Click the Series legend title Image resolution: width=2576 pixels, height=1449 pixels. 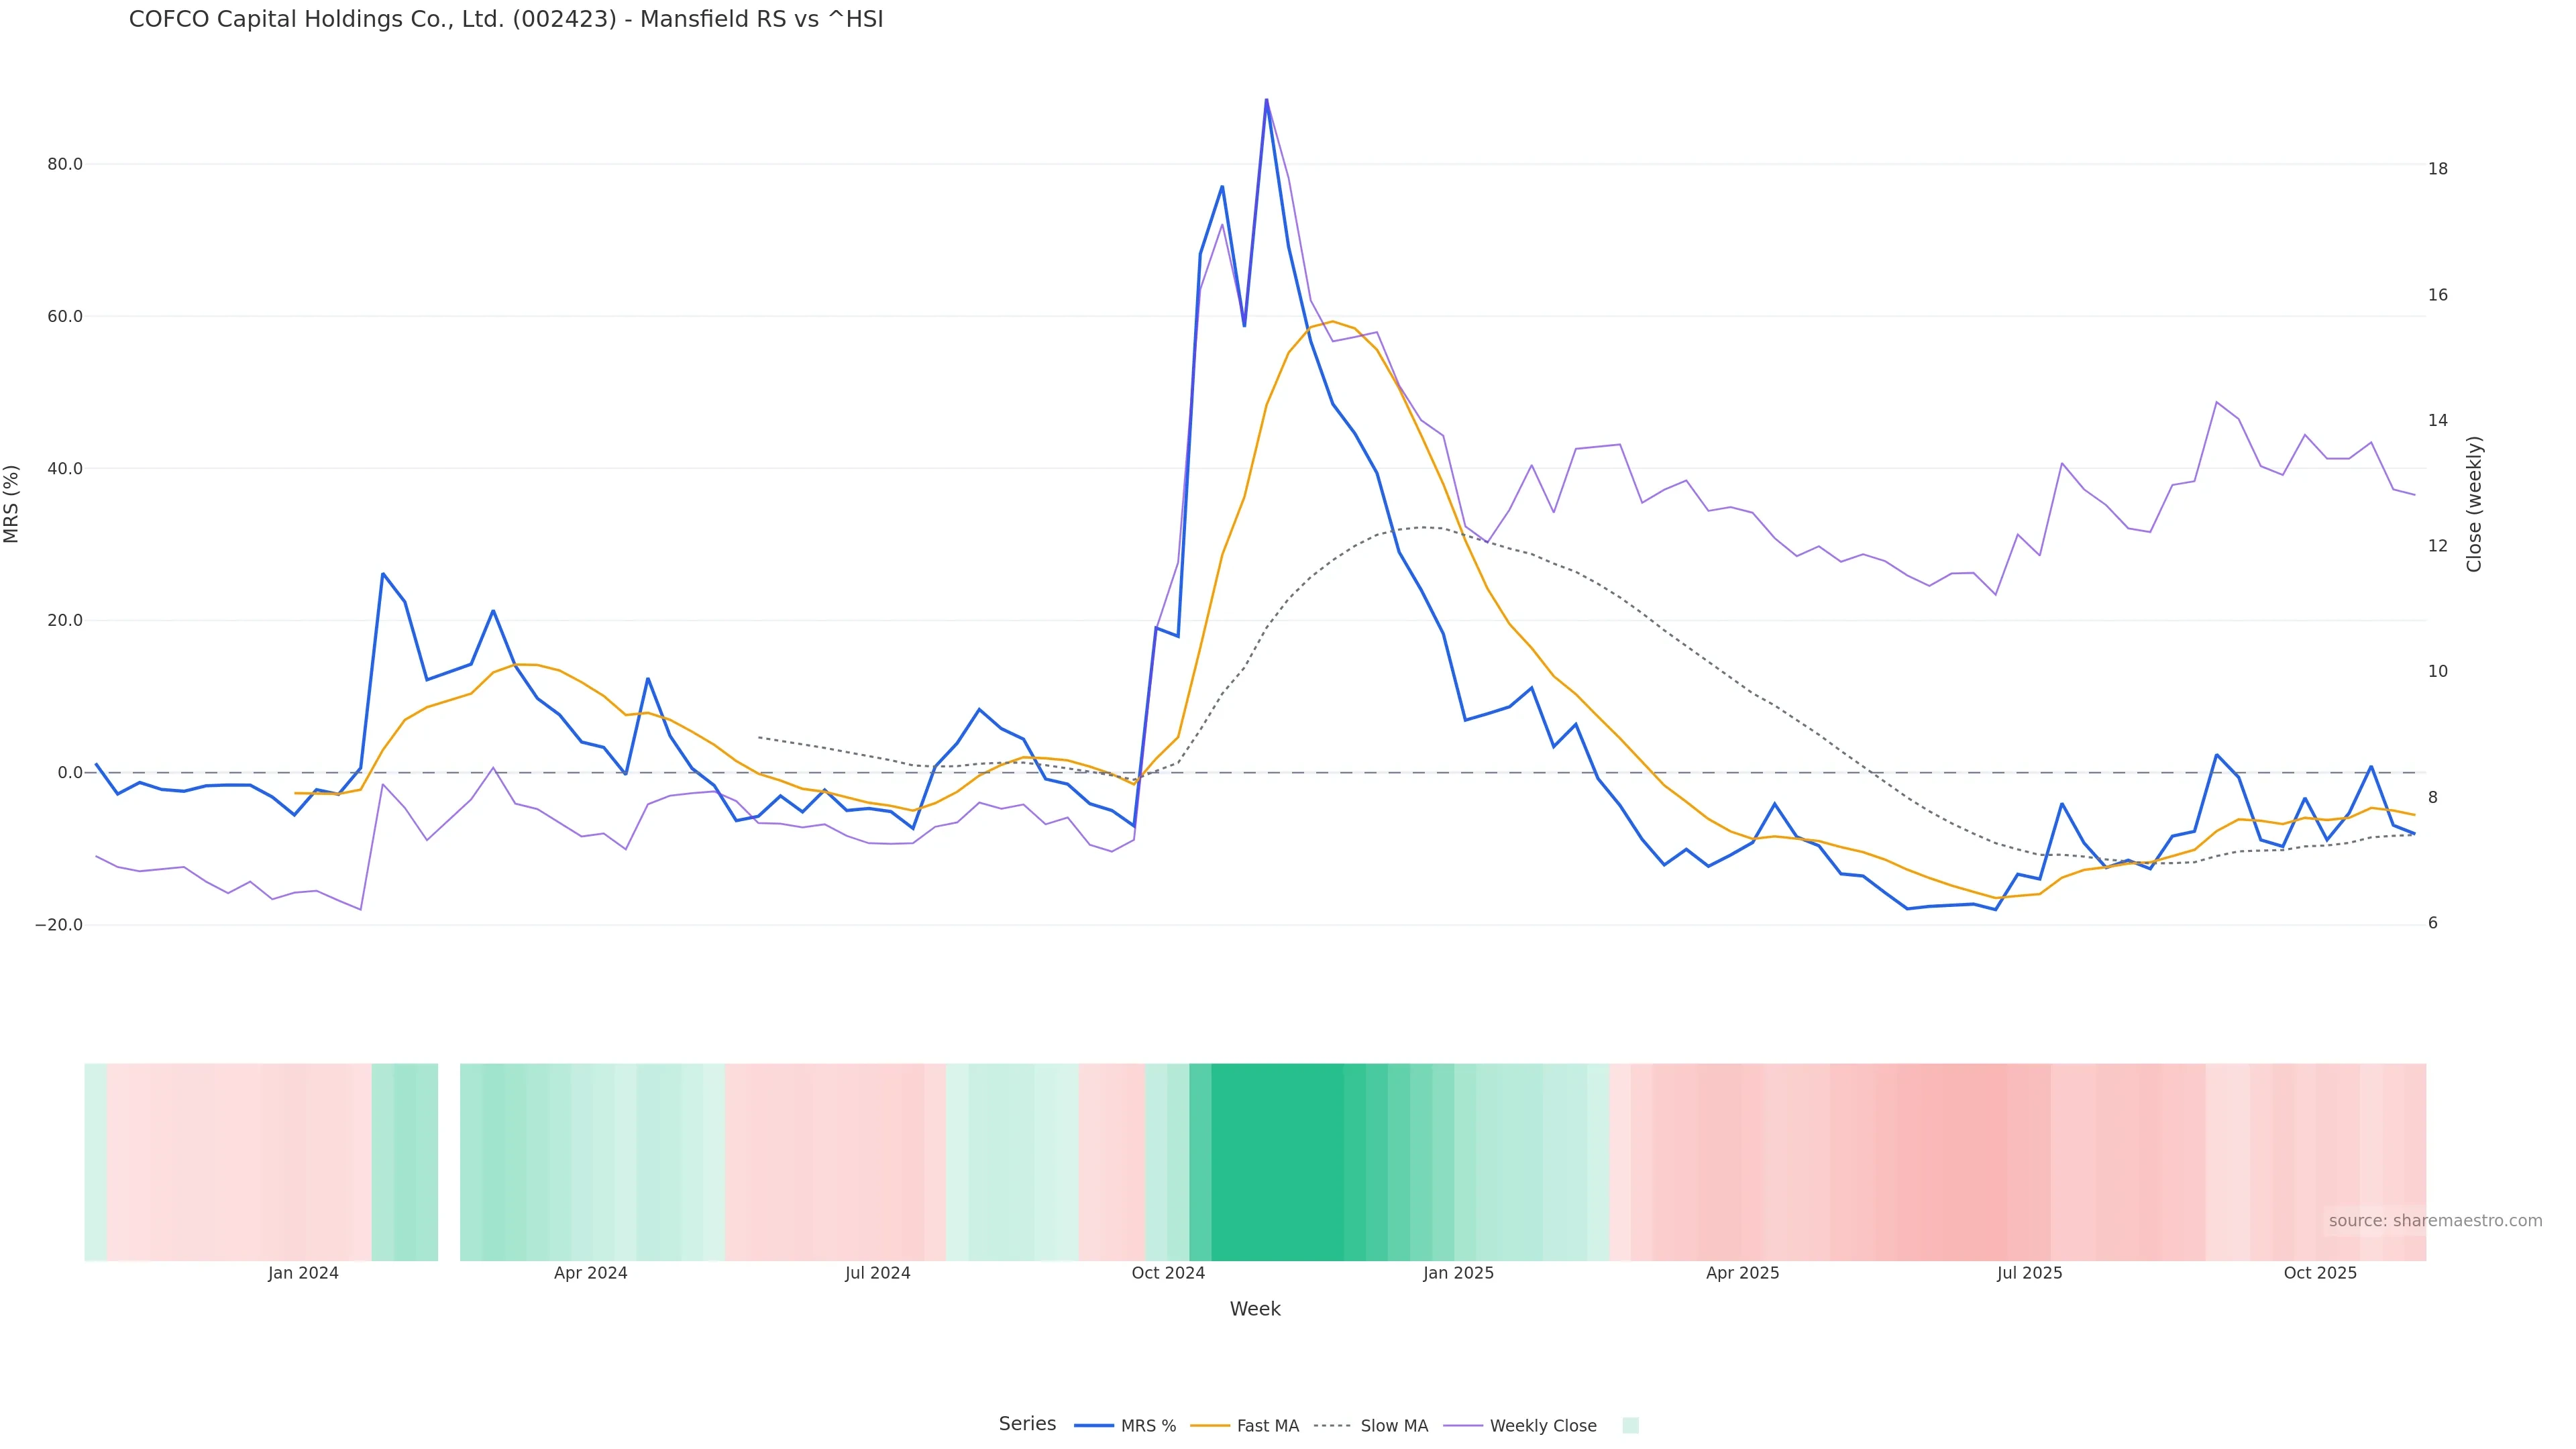click(1027, 1424)
